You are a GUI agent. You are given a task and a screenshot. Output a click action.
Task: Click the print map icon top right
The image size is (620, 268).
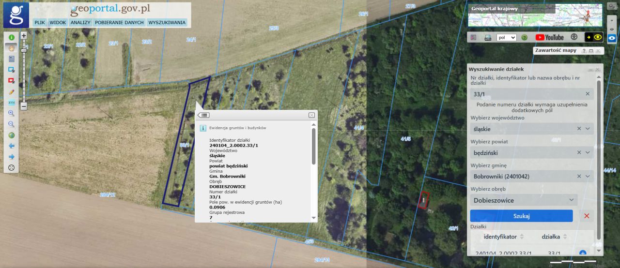tap(612, 6)
